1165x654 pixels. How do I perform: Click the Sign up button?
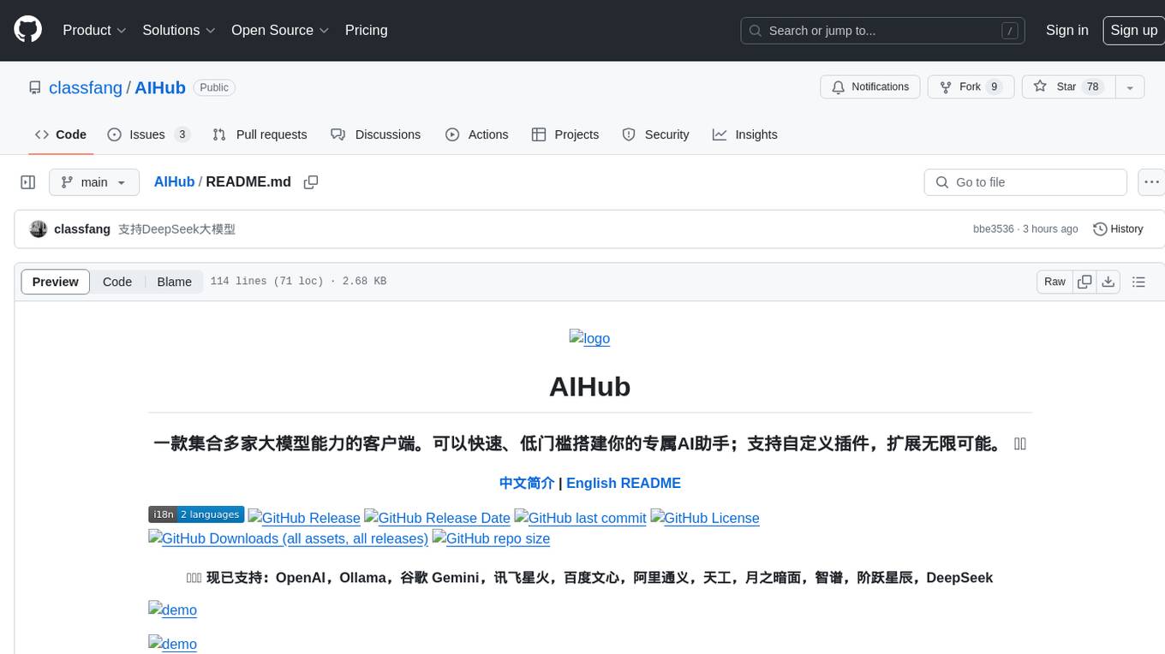point(1133,30)
